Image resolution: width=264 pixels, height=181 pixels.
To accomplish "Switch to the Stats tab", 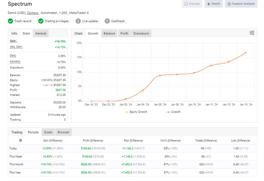I will coord(26,33).
